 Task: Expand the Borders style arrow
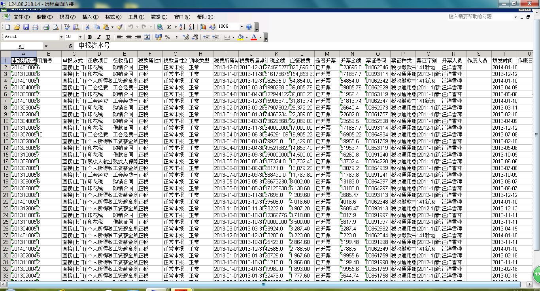pyautogui.click(x=232, y=37)
